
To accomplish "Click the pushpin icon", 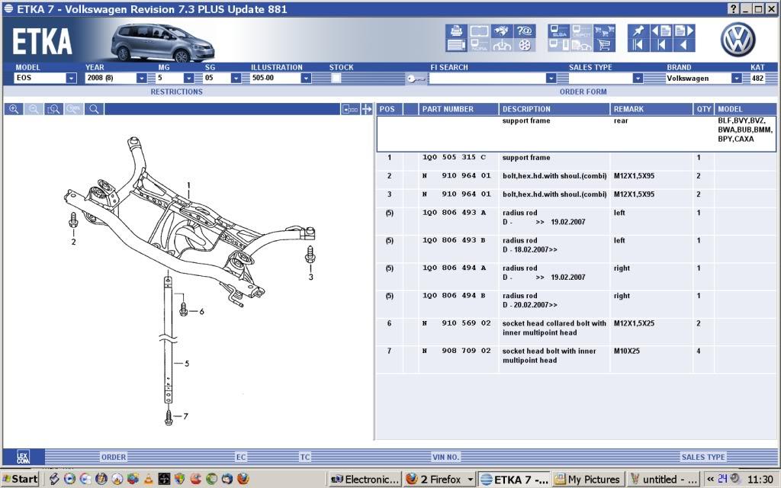I will [x=638, y=30].
